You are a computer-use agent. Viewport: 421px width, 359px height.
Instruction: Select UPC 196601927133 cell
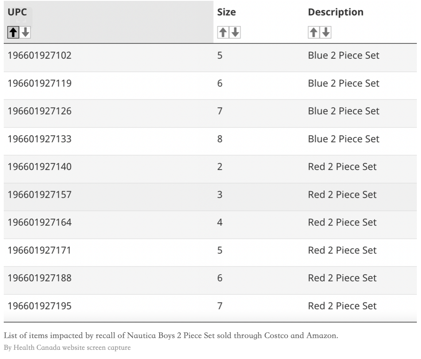40,139
